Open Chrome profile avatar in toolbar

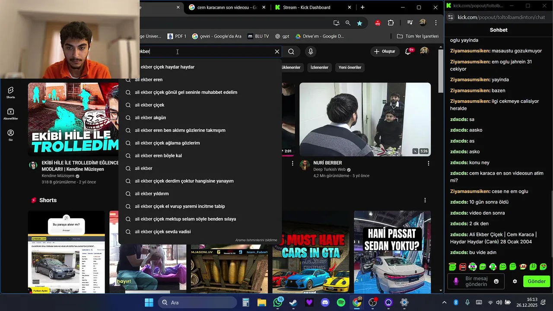click(423, 23)
